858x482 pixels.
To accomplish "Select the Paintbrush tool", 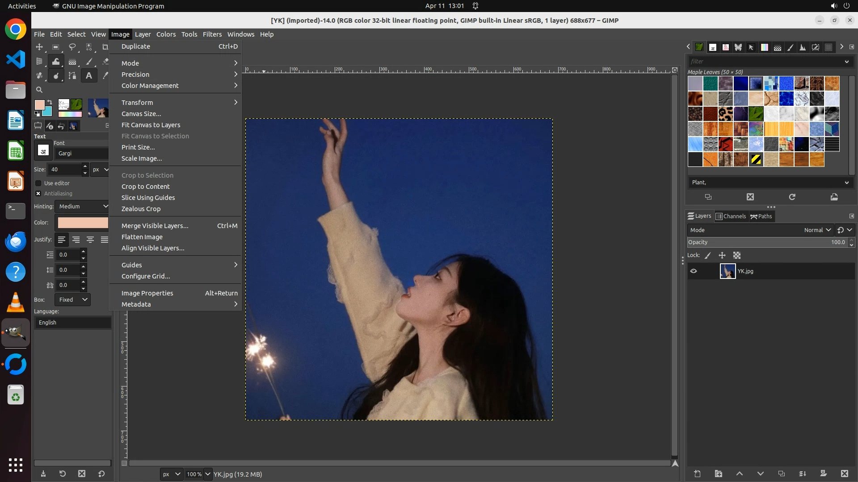I will [x=89, y=62].
